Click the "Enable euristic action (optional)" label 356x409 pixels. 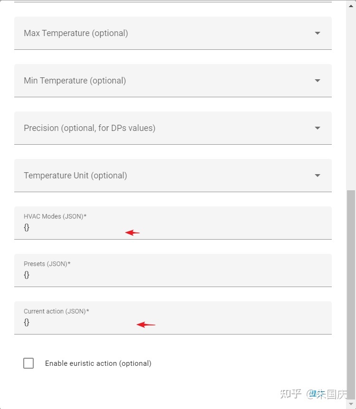tap(98, 363)
